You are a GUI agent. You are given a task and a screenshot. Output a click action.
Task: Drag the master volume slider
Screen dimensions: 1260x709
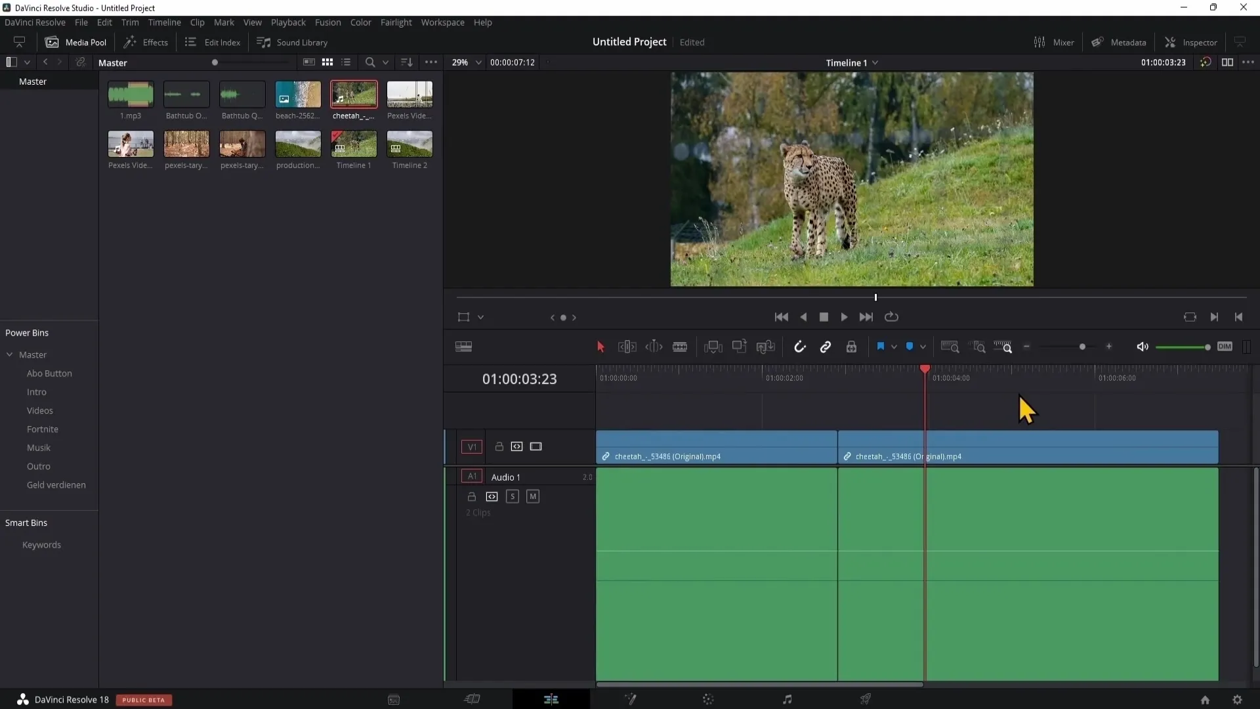(x=1206, y=346)
